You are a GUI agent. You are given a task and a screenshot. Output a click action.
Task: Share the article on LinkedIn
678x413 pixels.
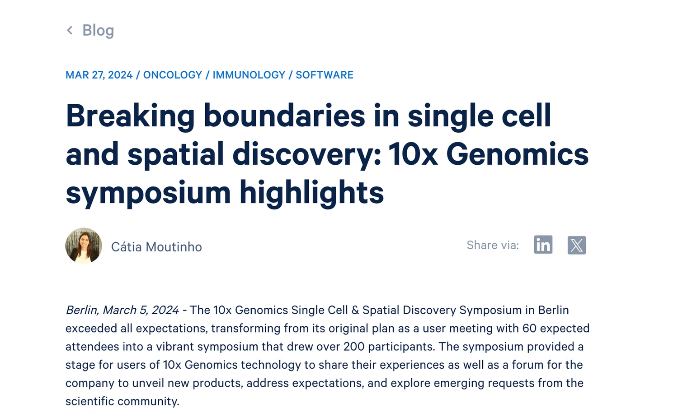[x=543, y=245]
